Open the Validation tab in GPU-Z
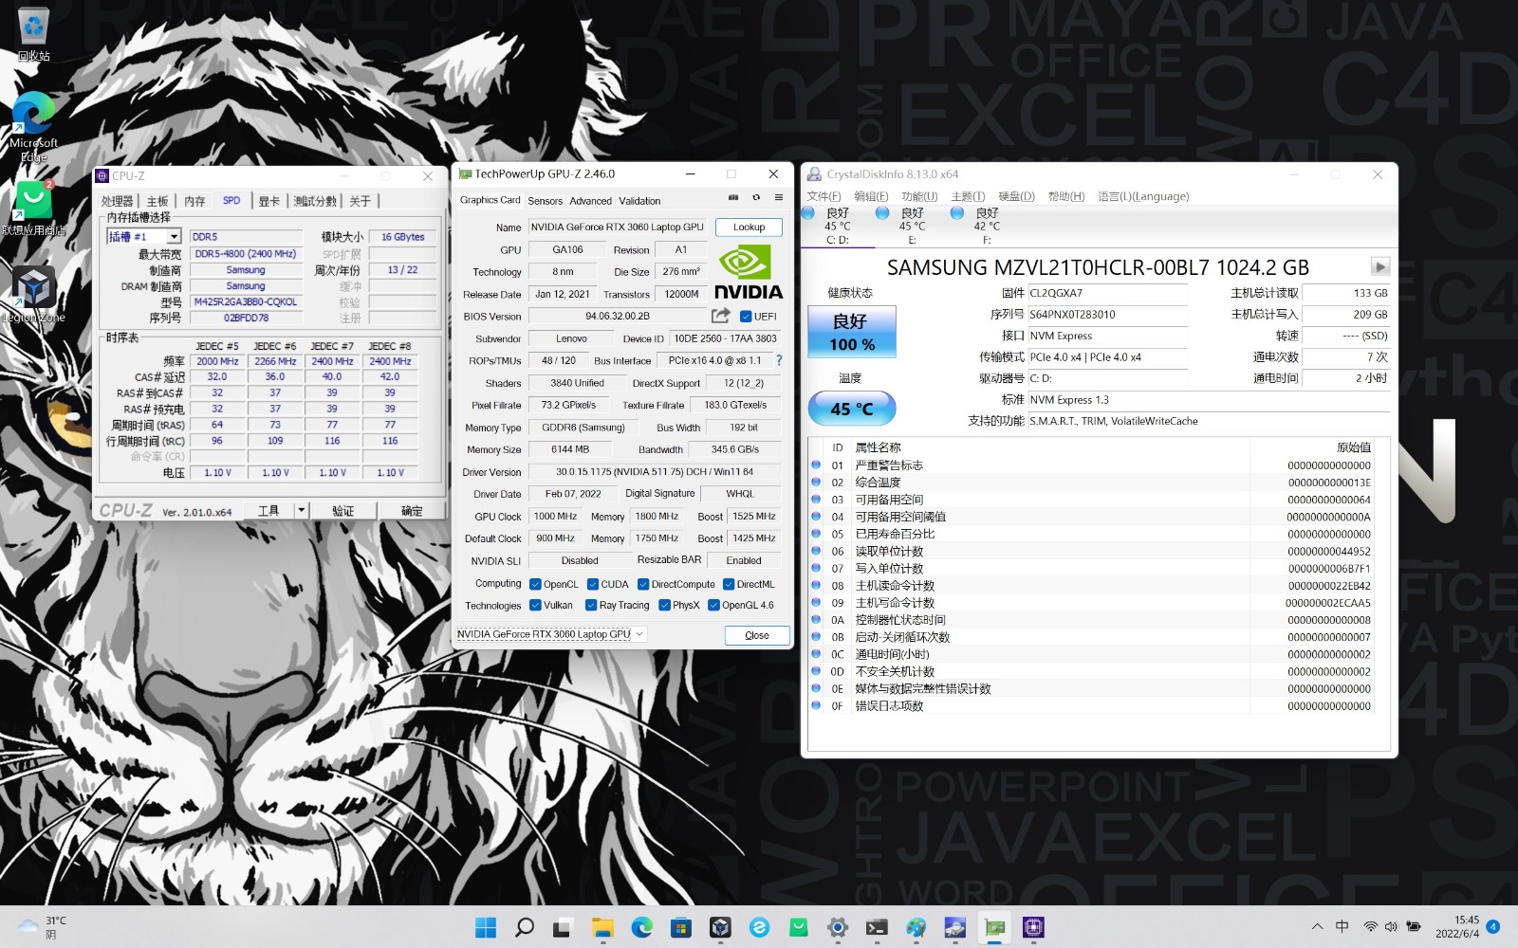The width and height of the screenshot is (1518, 948). click(639, 201)
